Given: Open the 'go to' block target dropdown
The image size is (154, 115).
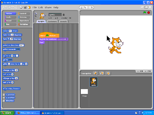Looking at the screenshot, I should click(x=10, y=60).
